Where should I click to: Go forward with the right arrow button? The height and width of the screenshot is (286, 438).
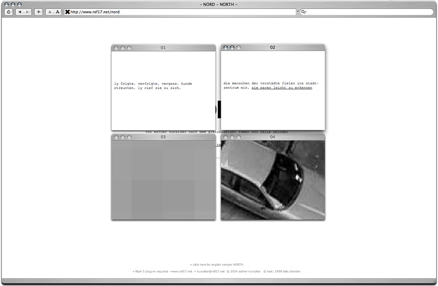tap(28, 12)
